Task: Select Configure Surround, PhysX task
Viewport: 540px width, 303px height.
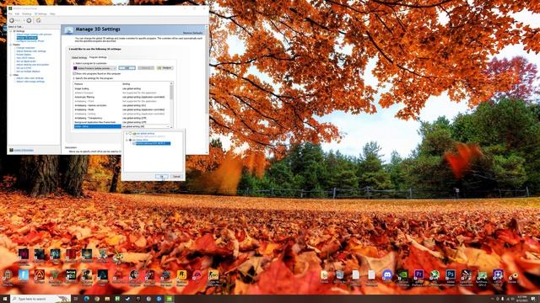Action: click(x=30, y=41)
